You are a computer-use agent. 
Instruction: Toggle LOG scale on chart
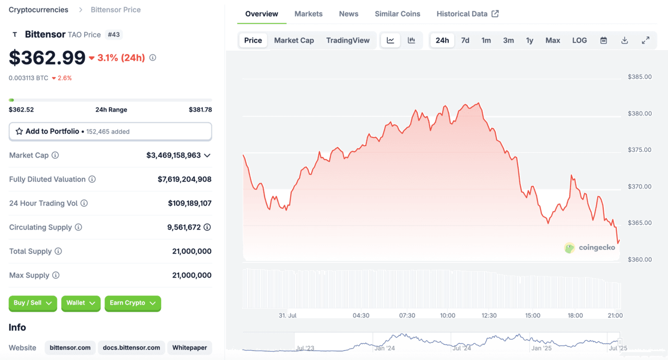click(579, 40)
